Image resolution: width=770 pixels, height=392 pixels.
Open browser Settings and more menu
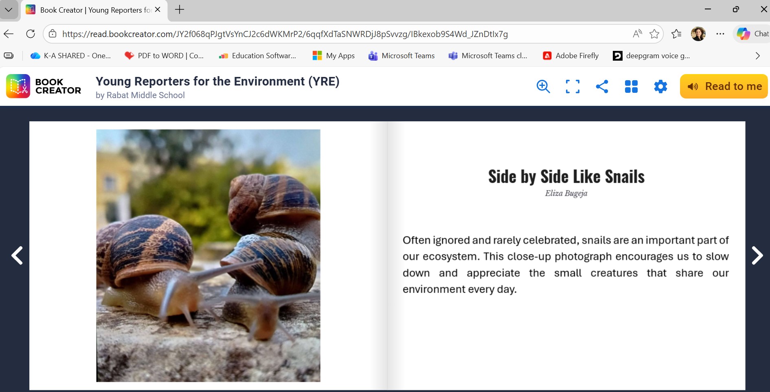pyautogui.click(x=720, y=34)
